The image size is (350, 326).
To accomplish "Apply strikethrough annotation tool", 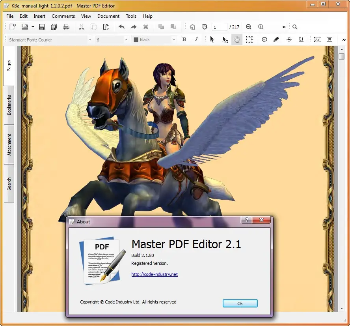I will [x=289, y=39].
